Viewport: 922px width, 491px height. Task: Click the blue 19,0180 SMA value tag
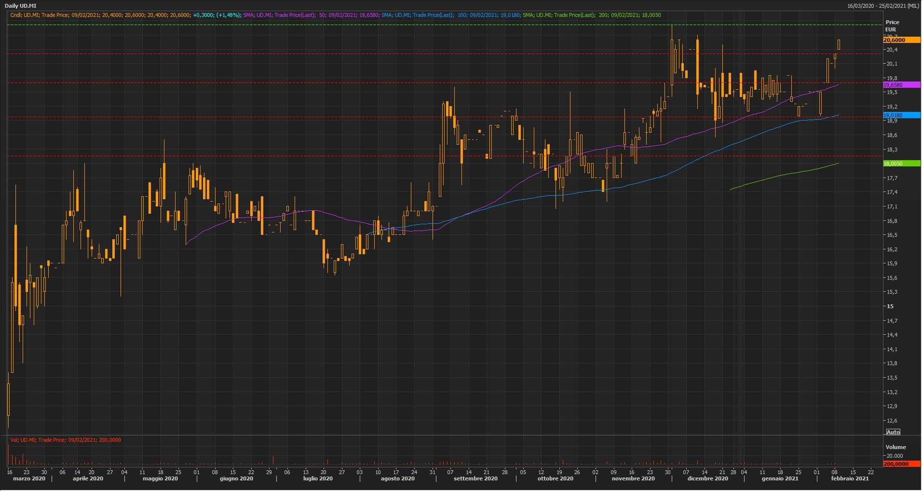(901, 115)
